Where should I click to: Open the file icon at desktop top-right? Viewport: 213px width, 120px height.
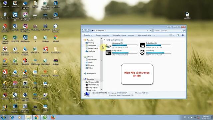187,15
